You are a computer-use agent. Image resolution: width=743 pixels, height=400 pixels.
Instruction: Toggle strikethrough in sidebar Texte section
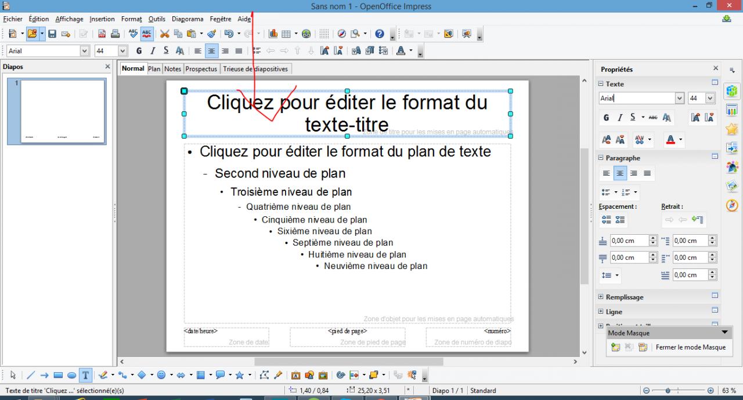coord(653,118)
